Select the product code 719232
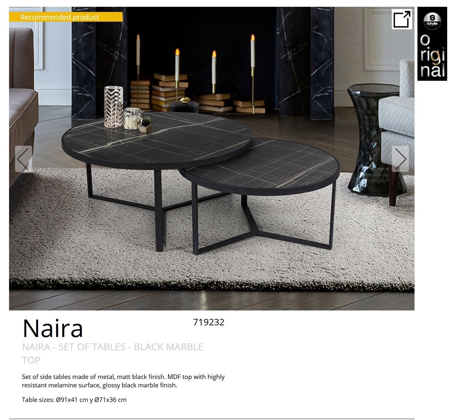This screenshot has height=420, width=453. click(x=209, y=322)
